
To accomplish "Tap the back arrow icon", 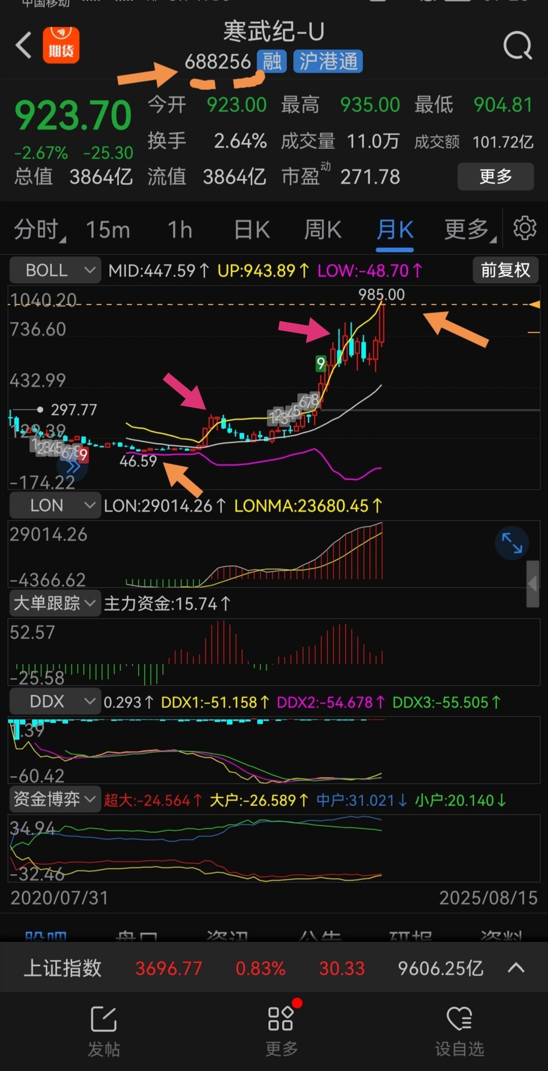I will [x=24, y=46].
